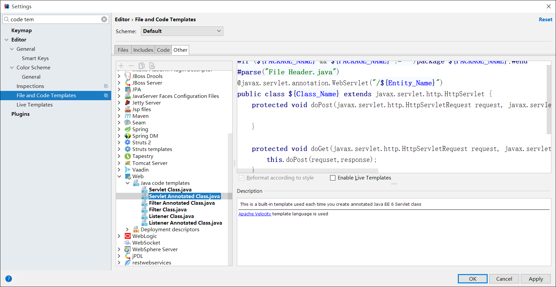Switch to the Includes tab
Image resolution: width=556 pixels, height=287 pixels.
tap(143, 50)
